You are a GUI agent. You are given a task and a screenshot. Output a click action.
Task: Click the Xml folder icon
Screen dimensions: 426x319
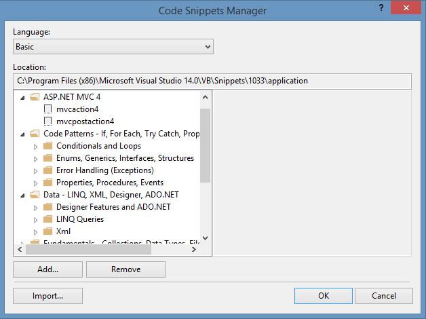[x=47, y=231]
